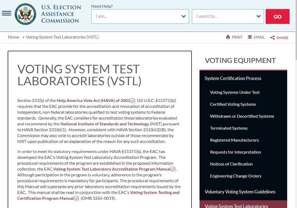Open Voting System Test Laboratory Accreditation Program Manual link
Screen dimensions: 297x208
pyautogui.click(x=112, y=169)
